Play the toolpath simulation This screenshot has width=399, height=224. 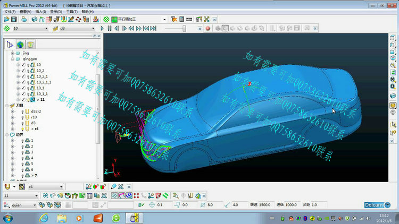(x=102, y=29)
